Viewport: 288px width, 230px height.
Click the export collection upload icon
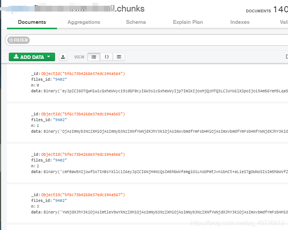[x=63, y=57]
